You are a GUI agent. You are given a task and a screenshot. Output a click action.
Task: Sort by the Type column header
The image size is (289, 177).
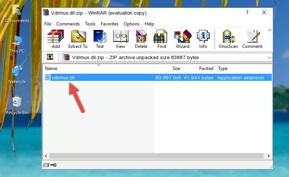tap(244, 68)
